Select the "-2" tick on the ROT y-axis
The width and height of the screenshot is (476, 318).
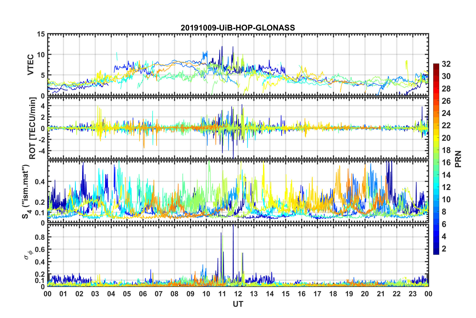click(x=42, y=139)
